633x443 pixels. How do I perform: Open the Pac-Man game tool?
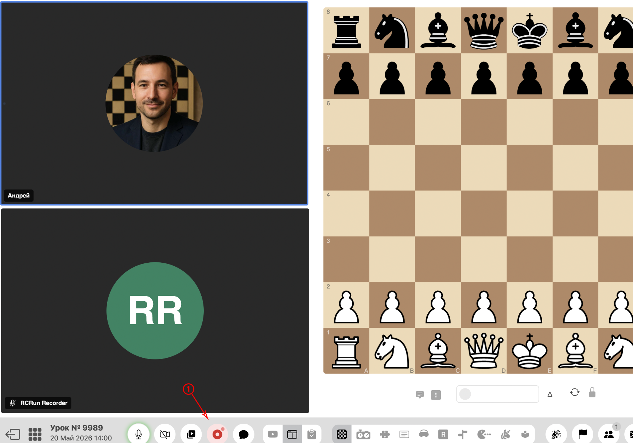(484, 434)
